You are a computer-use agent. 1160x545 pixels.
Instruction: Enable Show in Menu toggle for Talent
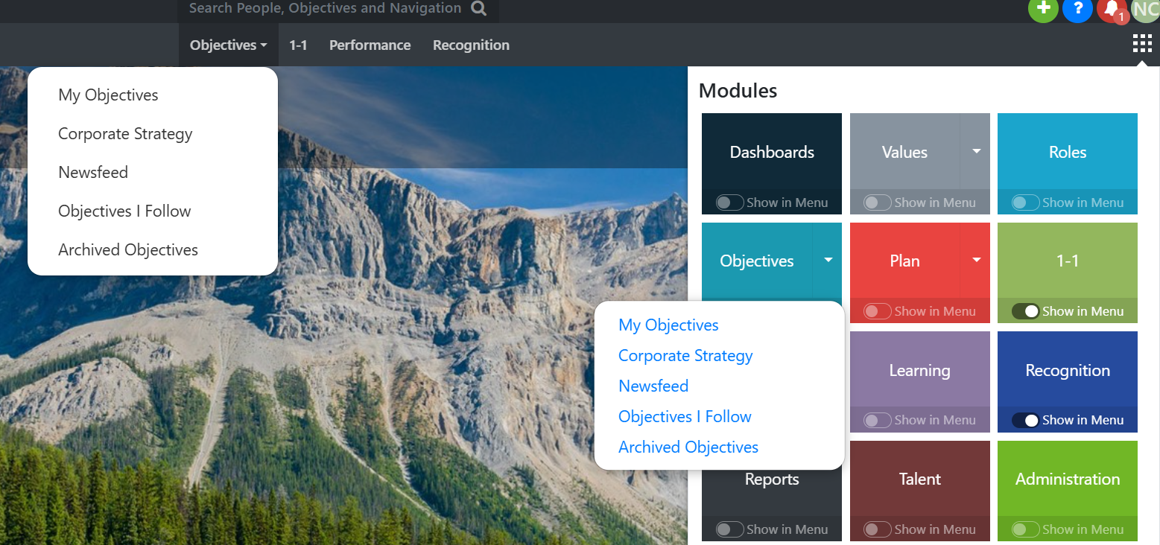[877, 529]
